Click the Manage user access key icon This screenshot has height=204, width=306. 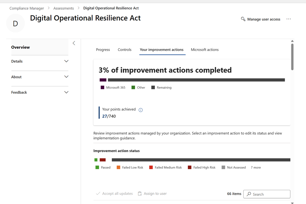(x=243, y=19)
